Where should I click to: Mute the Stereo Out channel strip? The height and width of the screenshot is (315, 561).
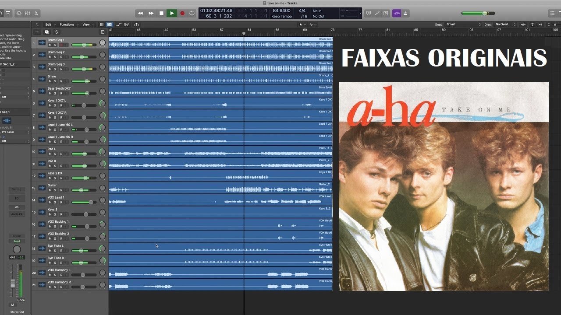tap(12, 305)
